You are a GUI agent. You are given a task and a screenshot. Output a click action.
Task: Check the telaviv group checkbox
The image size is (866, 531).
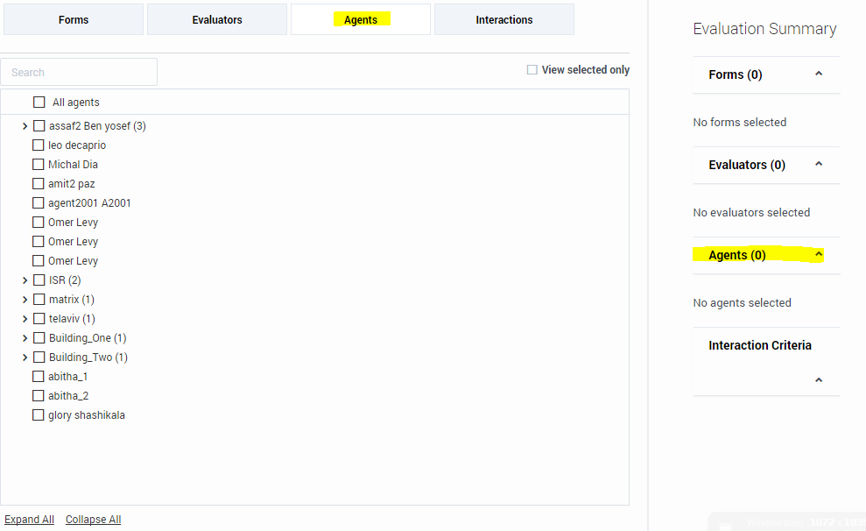39,319
